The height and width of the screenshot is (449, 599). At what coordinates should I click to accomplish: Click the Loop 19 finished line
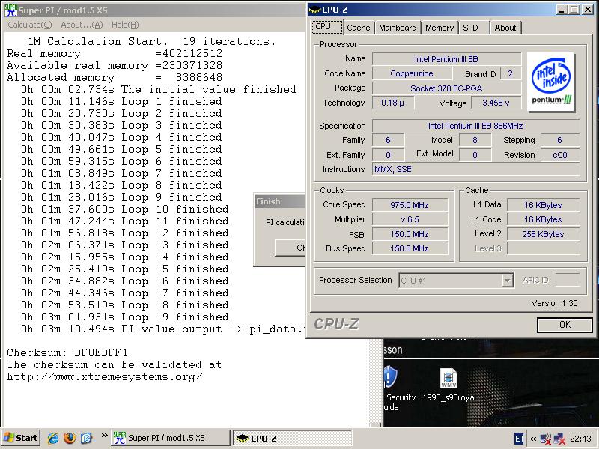124,317
